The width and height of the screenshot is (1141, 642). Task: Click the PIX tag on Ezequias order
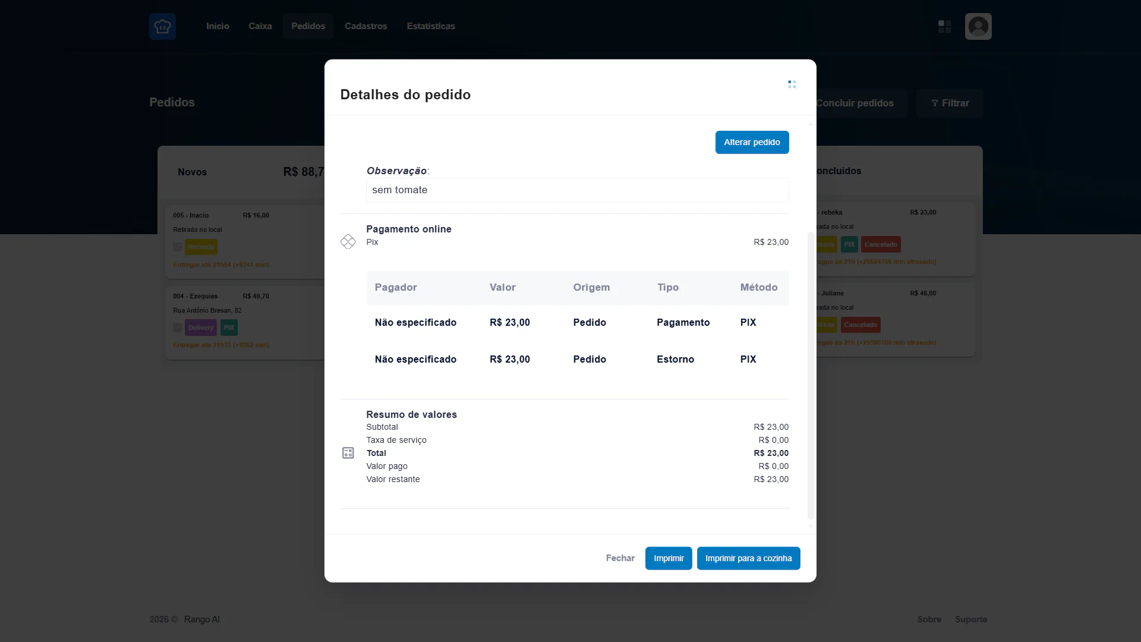click(229, 328)
